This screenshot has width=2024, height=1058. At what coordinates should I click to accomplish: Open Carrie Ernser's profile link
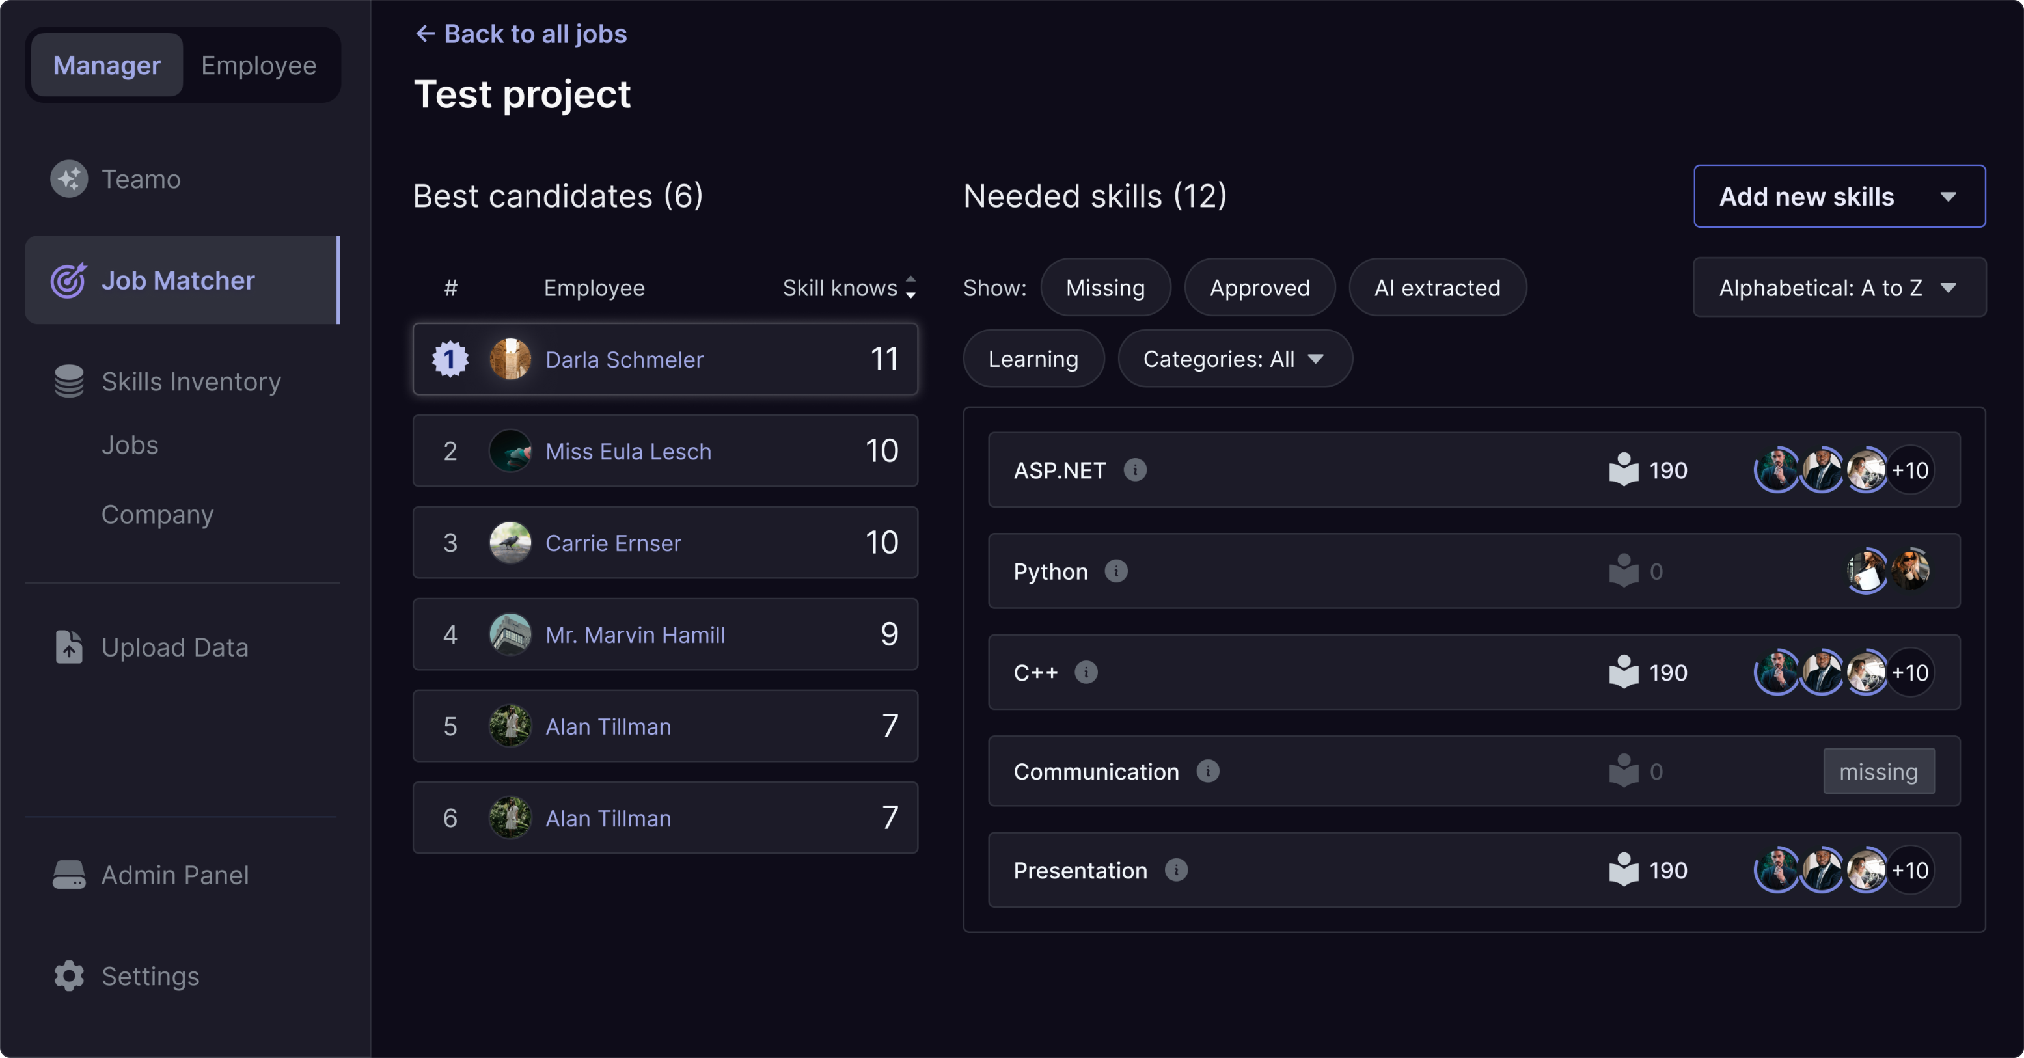(613, 543)
